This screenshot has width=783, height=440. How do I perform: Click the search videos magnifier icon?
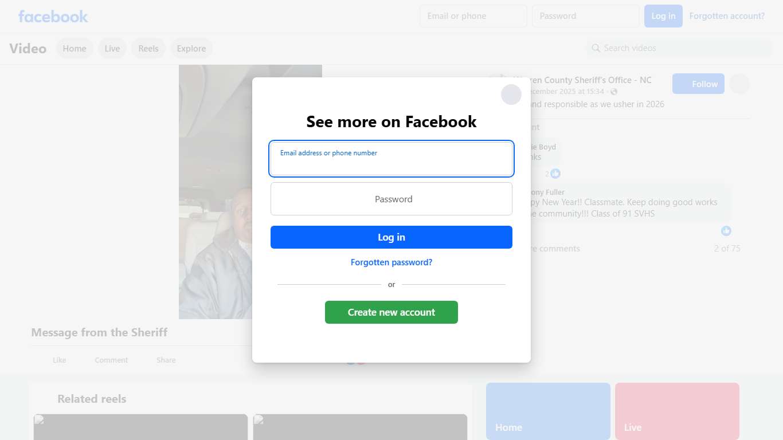[596, 48]
